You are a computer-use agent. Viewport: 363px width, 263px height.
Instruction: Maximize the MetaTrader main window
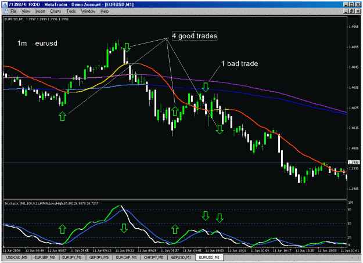[351, 5]
